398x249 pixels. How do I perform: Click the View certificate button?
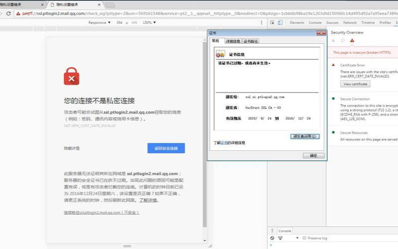(355, 84)
